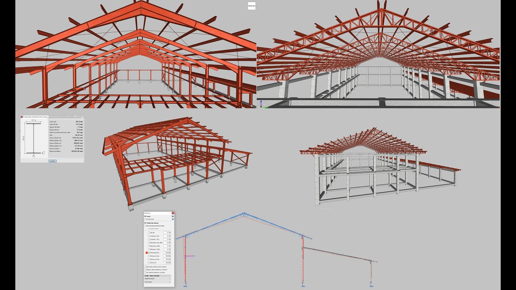The image size is (516, 290).
Task: Enable the Flecha xy (Fxy) checkbox
Action: coord(149,256)
